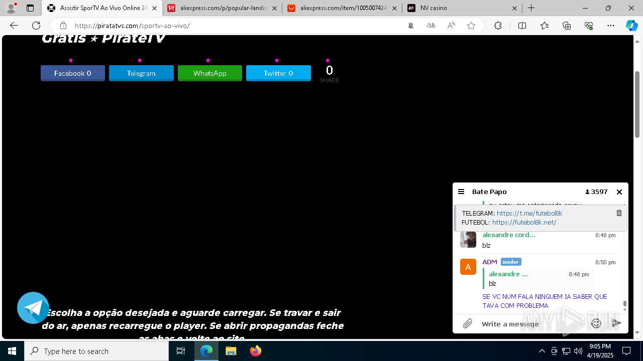Image resolution: width=643 pixels, height=361 pixels.
Task: Open browser Extensions icon
Action: pyautogui.click(x=498, y=26)
